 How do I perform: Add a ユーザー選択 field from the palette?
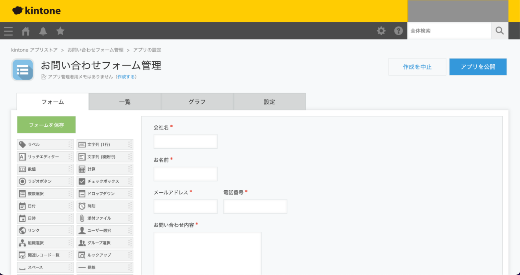[105, 230]
